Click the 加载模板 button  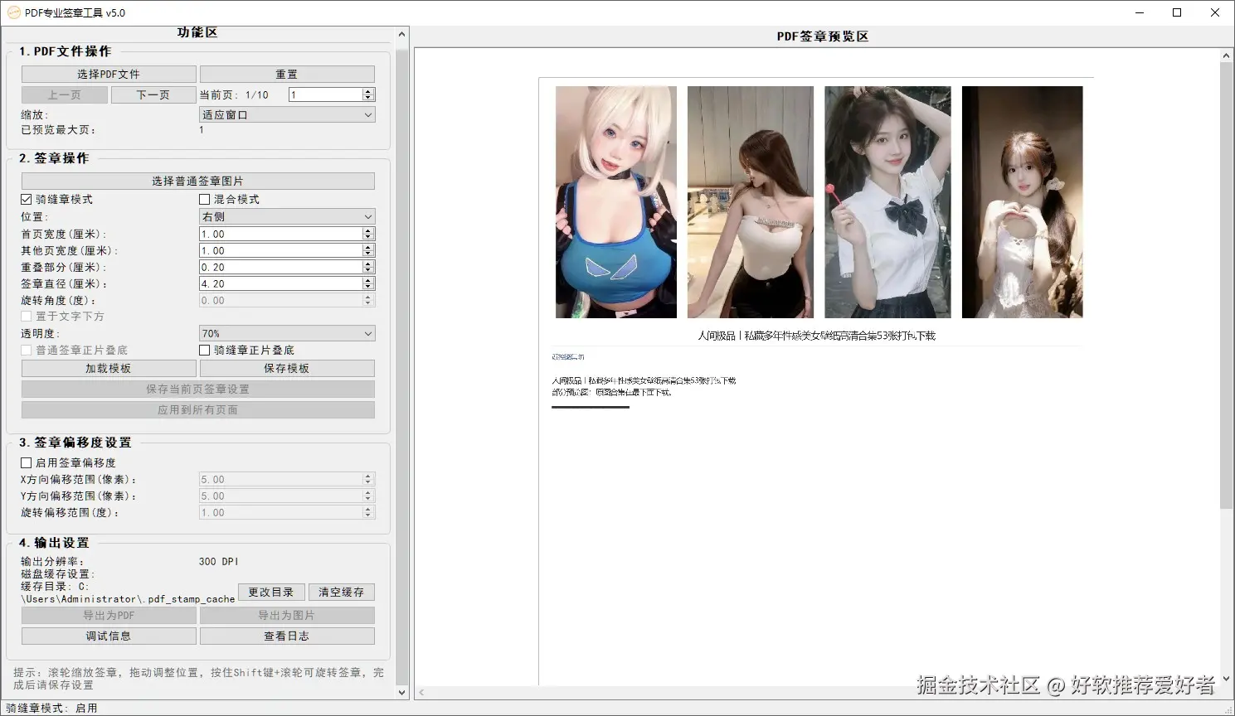pos(109,368)
